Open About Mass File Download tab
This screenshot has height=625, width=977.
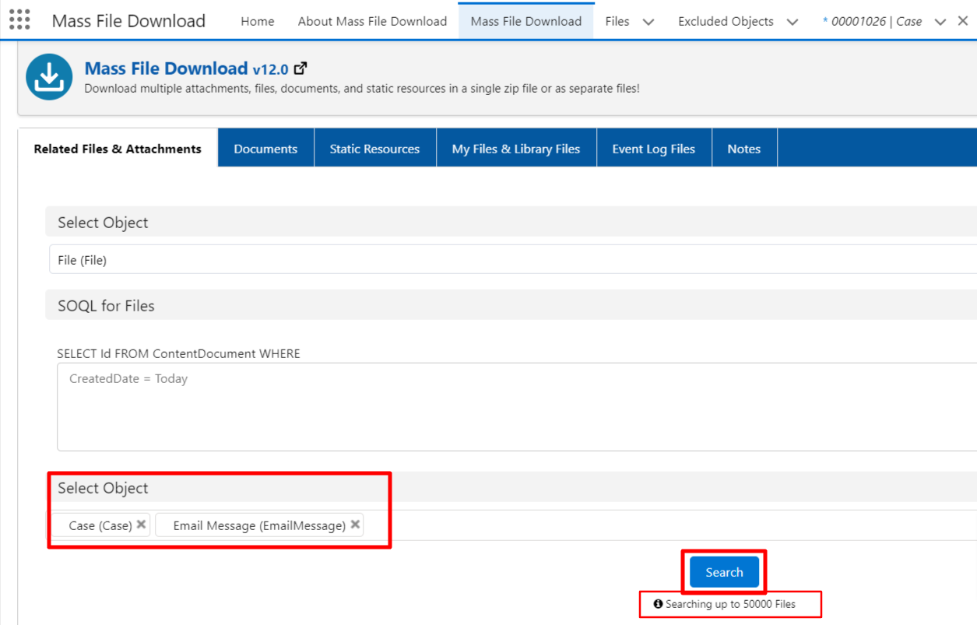372,21
